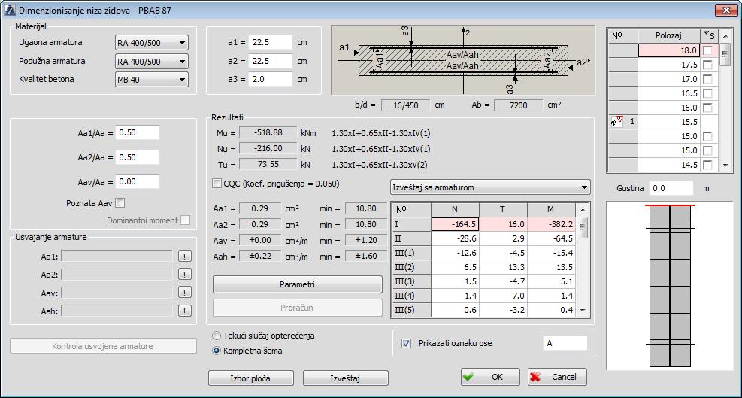Viewport: 742px width, 398px height.
Task: Select the position 14.5 cell
Action: click(669, 165)
